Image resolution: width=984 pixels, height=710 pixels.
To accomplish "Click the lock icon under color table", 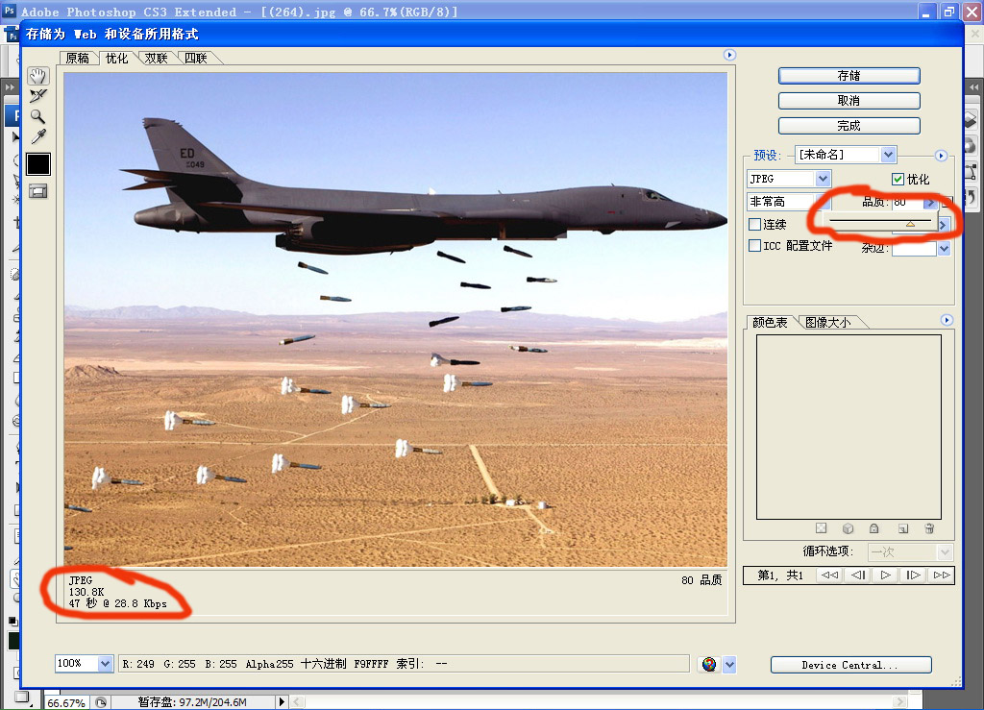I will [x=874, y=528].
